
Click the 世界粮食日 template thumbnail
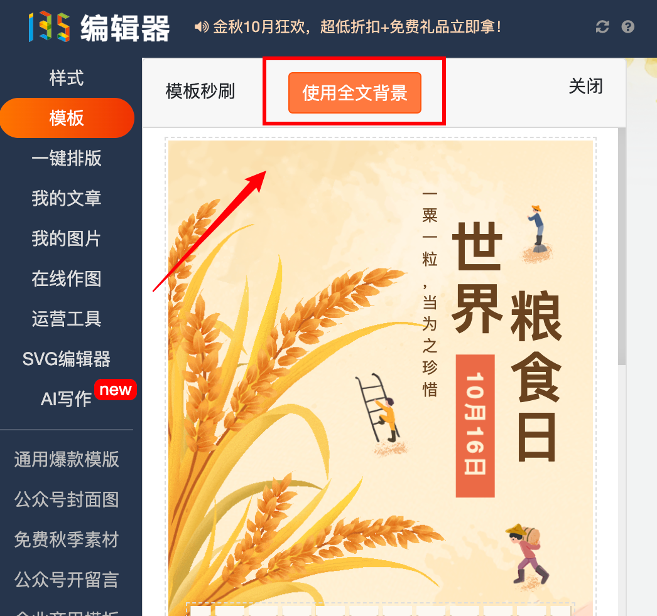[381, 376]
